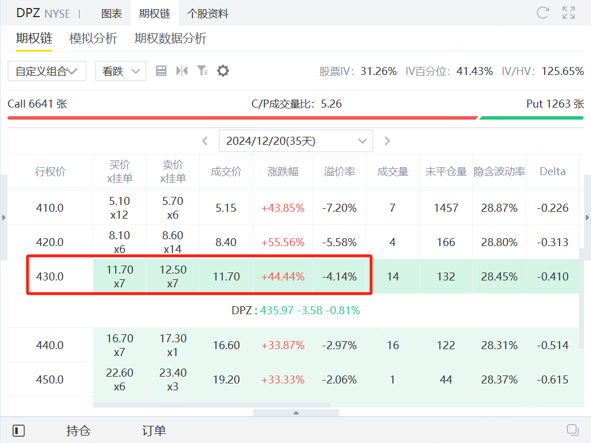Open the 个股资料 tab

pos(208,14)
